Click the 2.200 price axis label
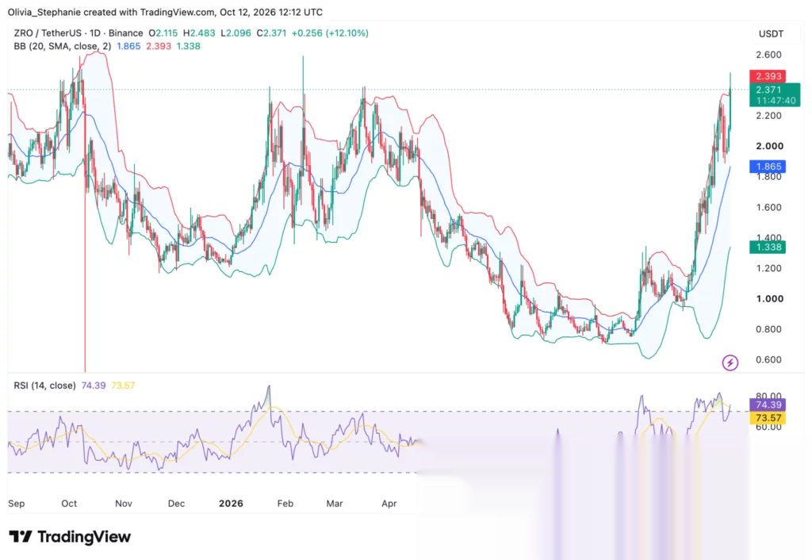The image size is (812, 560). pos(768,116)
